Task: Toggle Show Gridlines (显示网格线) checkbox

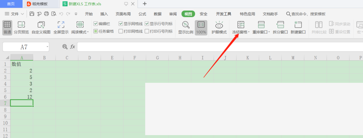Action: 121,24
